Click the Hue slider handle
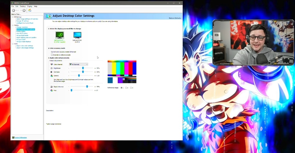The width and height of the screenshot is (295, 153). click(x=71, y=90)
